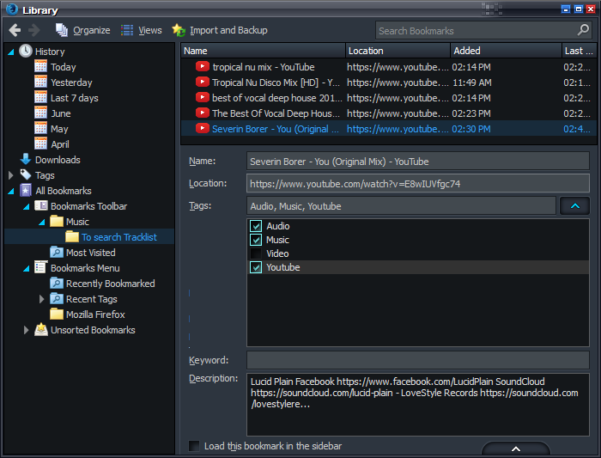Image resolution: width=601 pixels, height=458 pixels.
Task: Collapse the Music folder node
Action: click(x=42, y=222)
